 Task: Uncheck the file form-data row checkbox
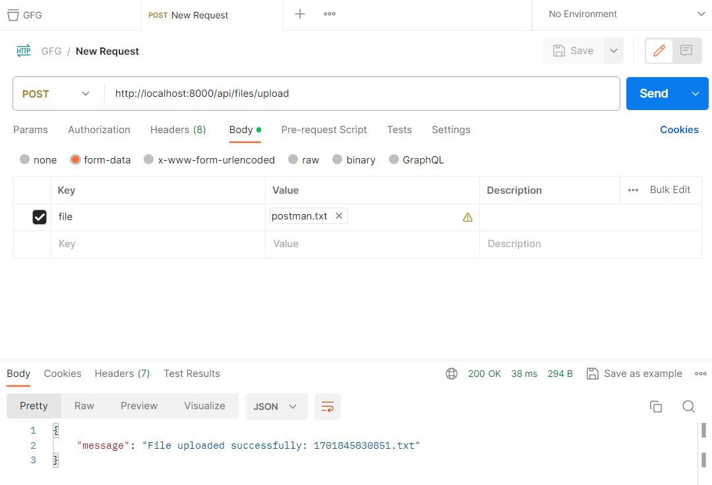pos(40,217)
